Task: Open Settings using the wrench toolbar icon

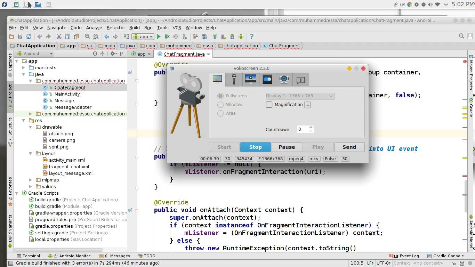Action: [x=195, y=36]
